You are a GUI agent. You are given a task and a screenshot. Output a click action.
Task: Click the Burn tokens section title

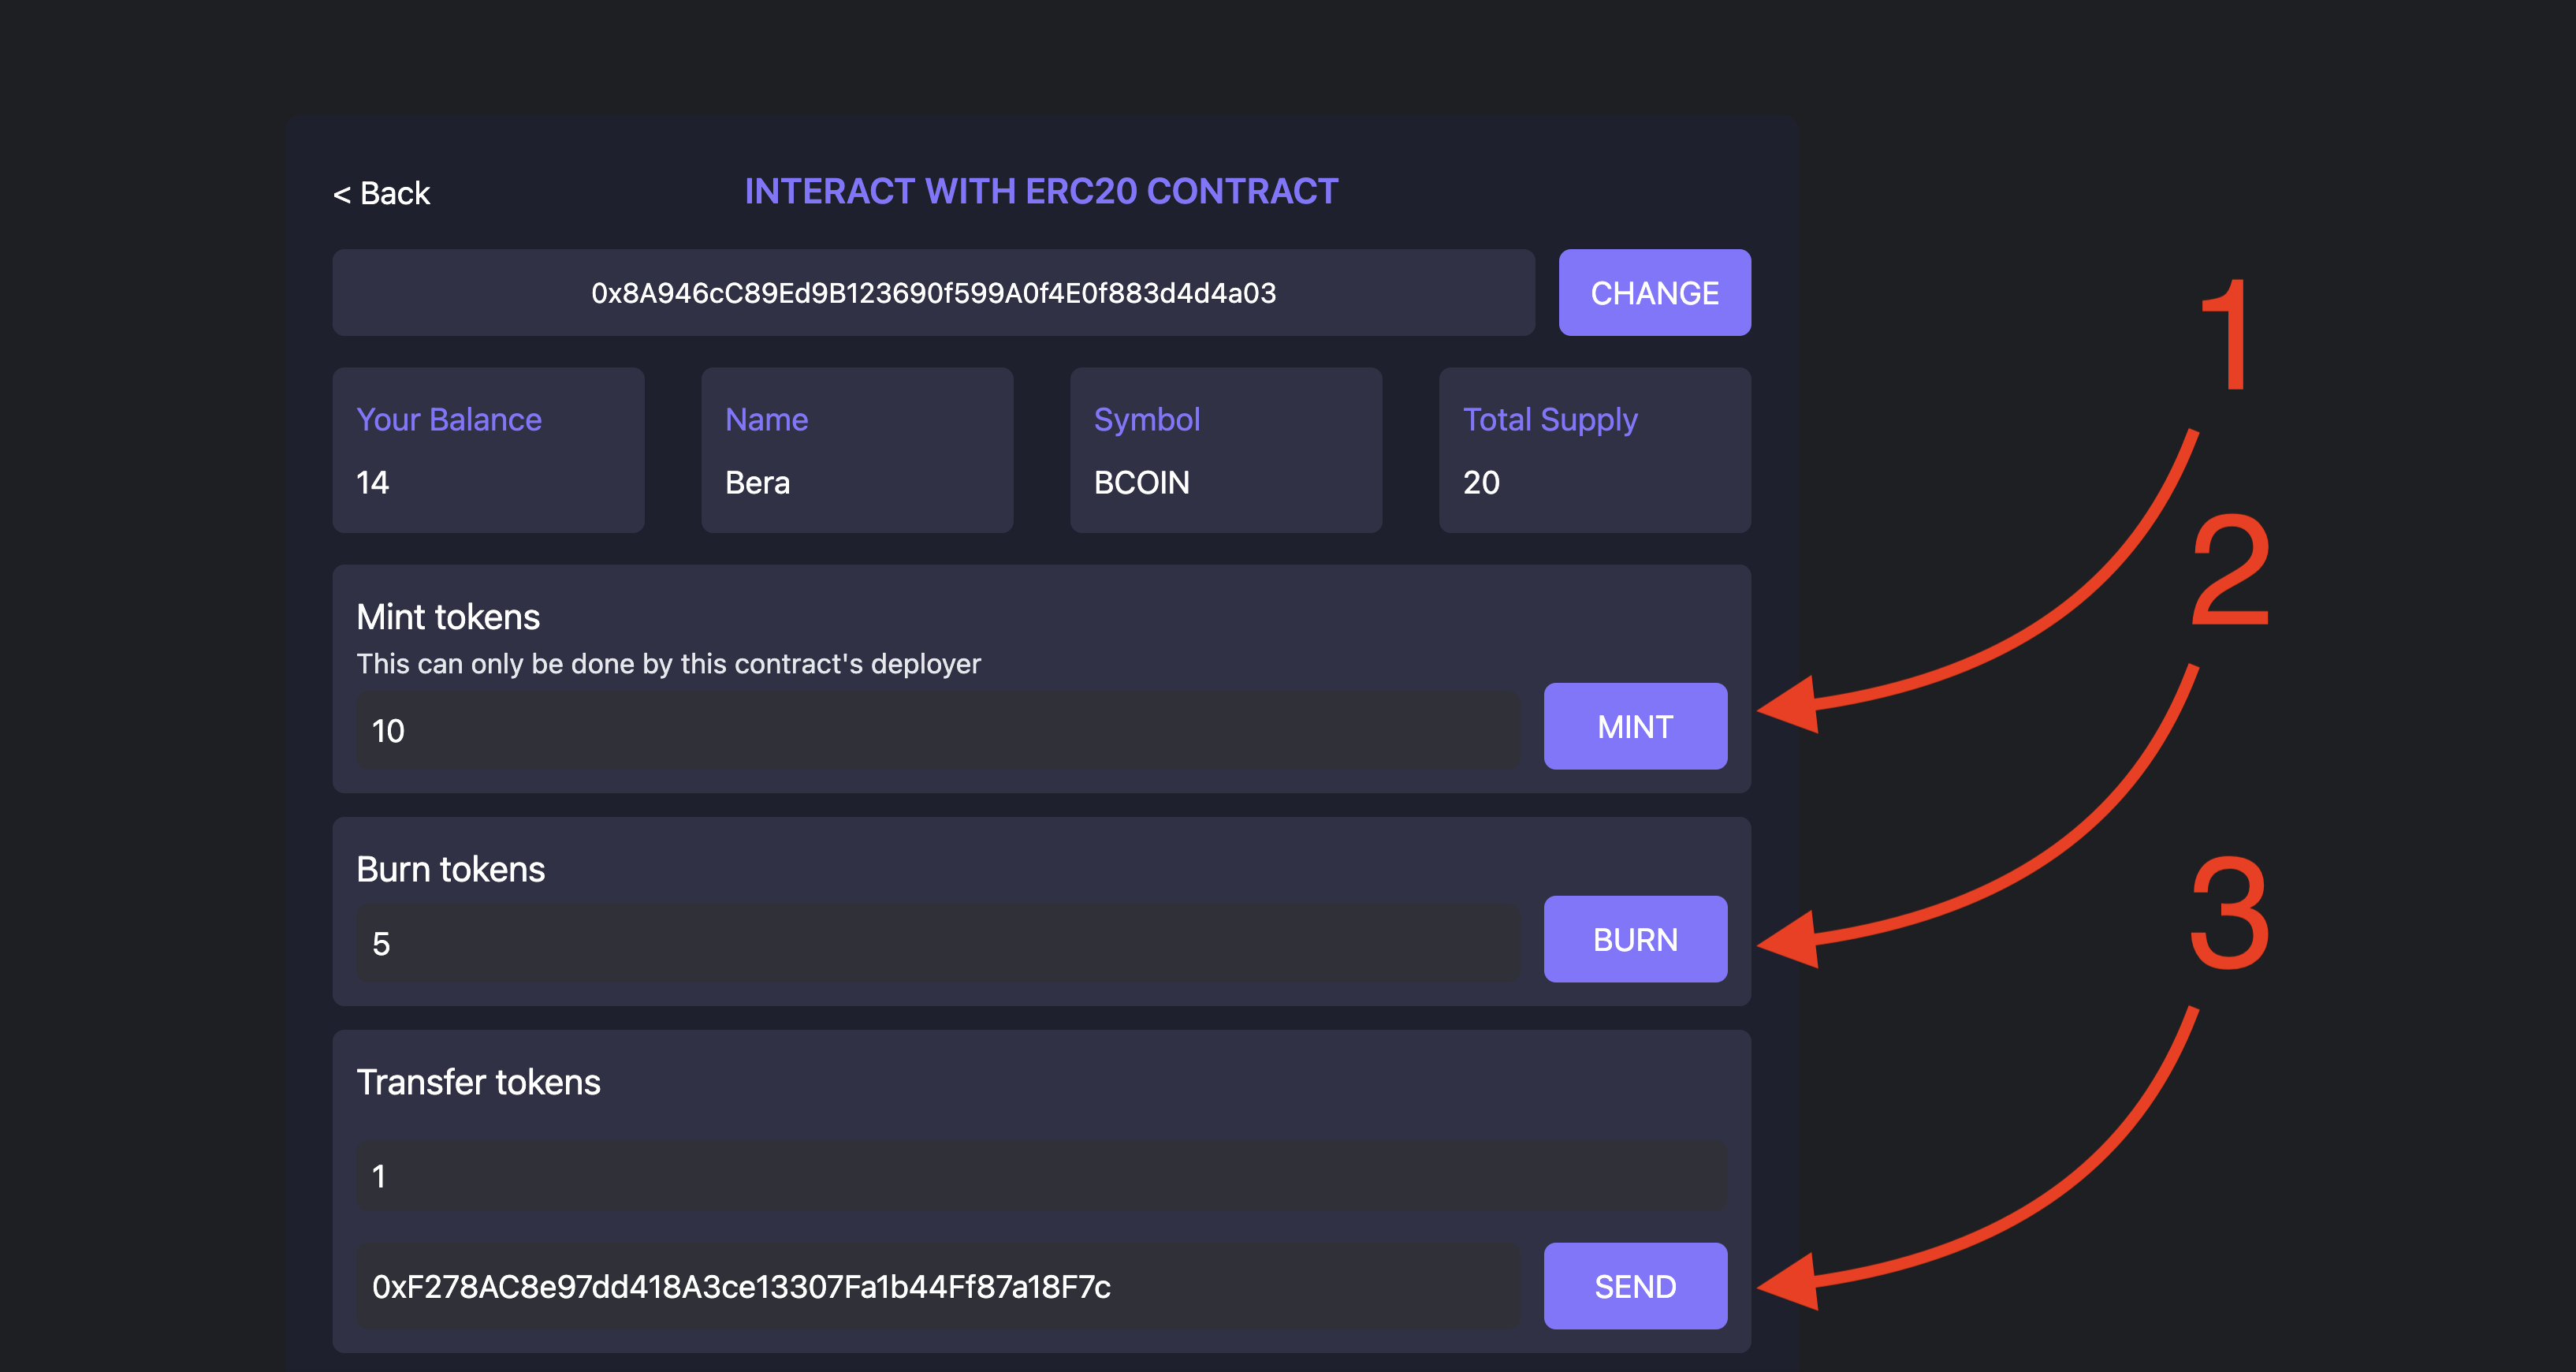click(450, 869)
